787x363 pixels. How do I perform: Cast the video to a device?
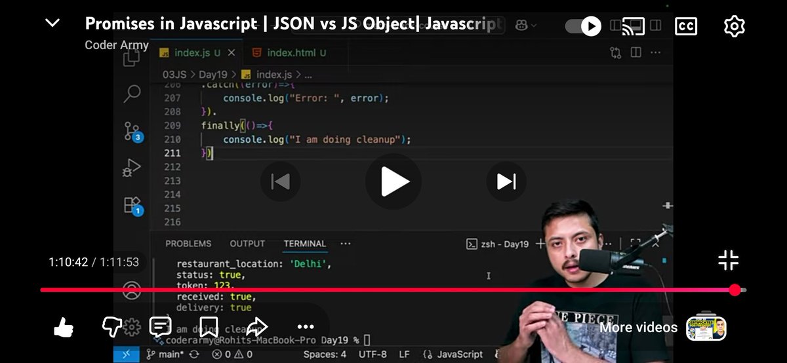tap(634, 26)
